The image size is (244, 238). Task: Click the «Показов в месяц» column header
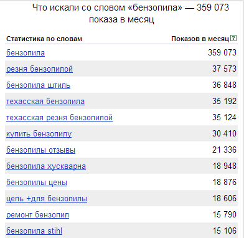(x=200, y=39)
